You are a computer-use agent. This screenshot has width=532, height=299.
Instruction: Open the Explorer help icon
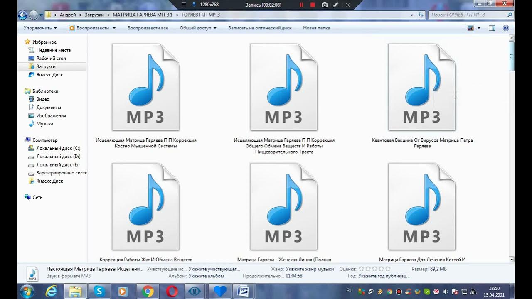(506, 28)
